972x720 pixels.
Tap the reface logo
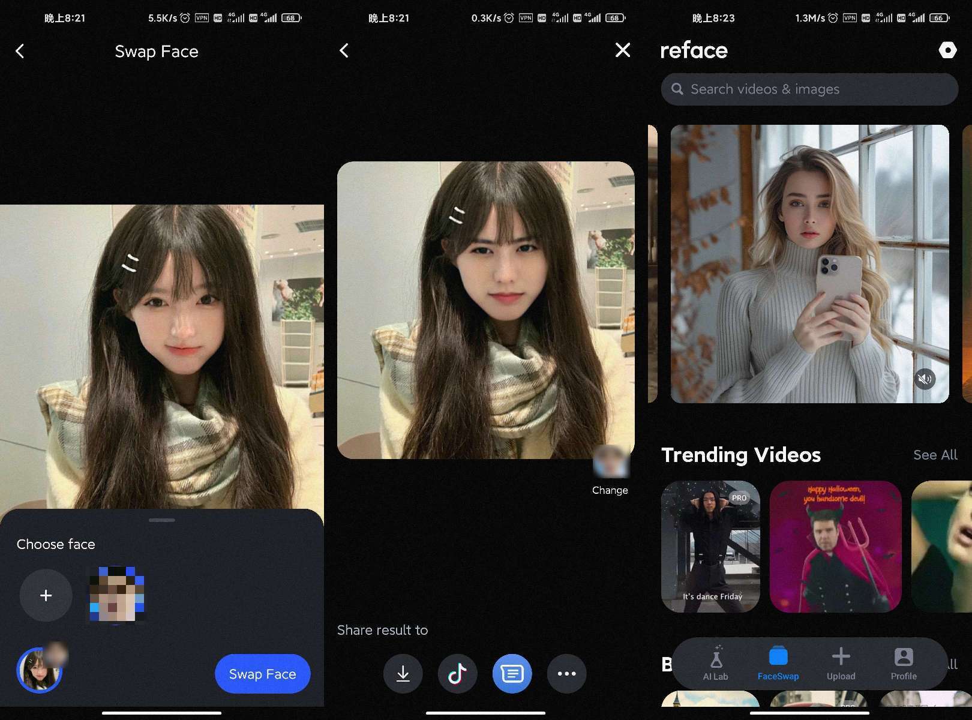click(x=694, y=50)
